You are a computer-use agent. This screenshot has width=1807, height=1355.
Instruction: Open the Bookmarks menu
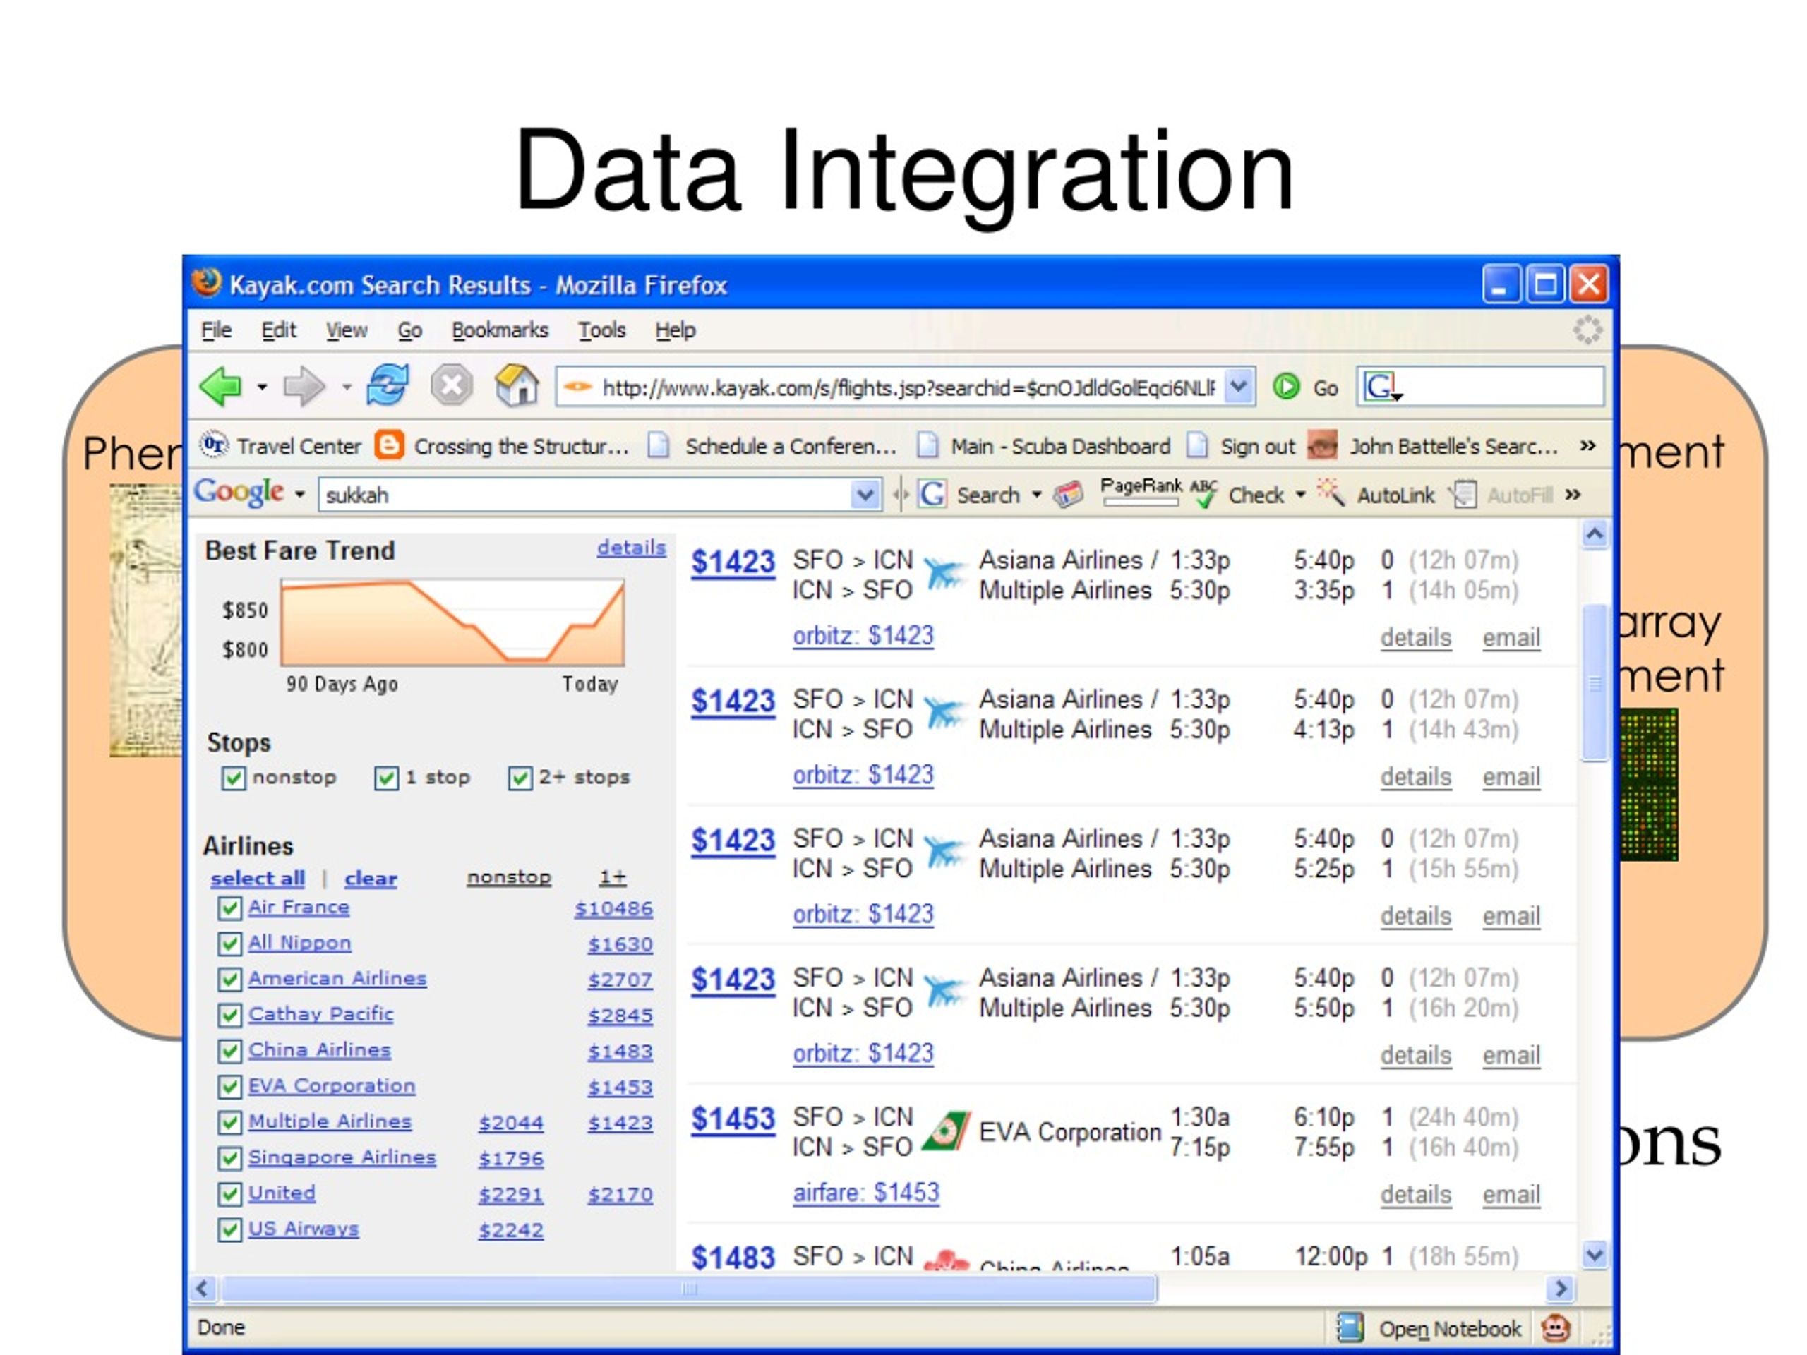500,330
